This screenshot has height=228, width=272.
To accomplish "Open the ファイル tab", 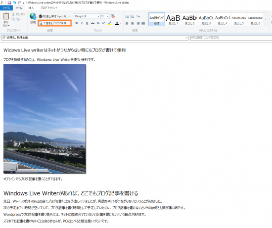I will [6, 8].
